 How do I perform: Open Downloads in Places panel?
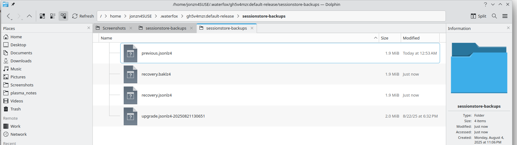[21, 61]
